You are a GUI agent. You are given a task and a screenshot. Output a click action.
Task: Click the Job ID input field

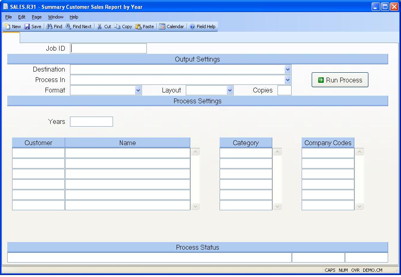108,49
